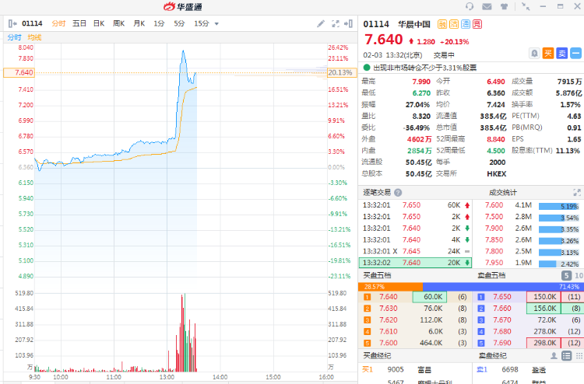Expand the 成交统计 panel icon

click(577, 193)
